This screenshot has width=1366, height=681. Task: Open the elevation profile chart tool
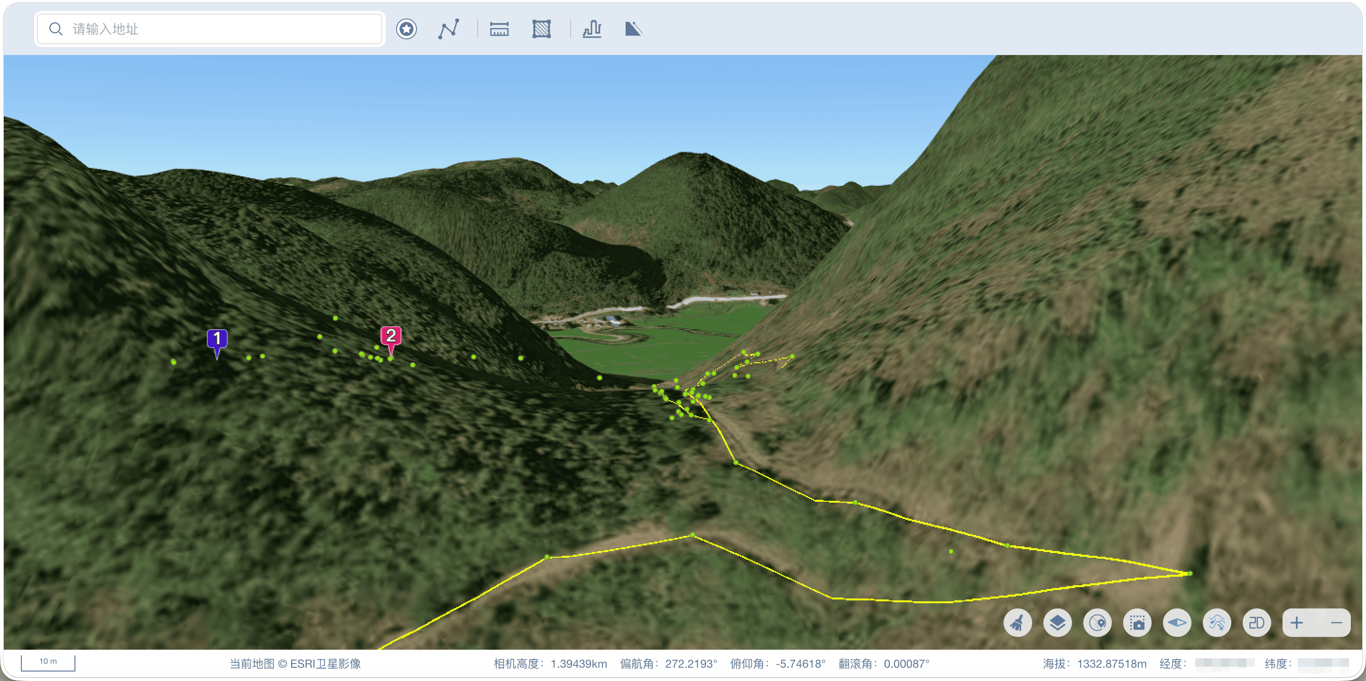point(592,28)
